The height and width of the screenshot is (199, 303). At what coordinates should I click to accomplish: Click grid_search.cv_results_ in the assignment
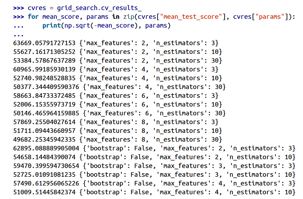pos(99,8)
